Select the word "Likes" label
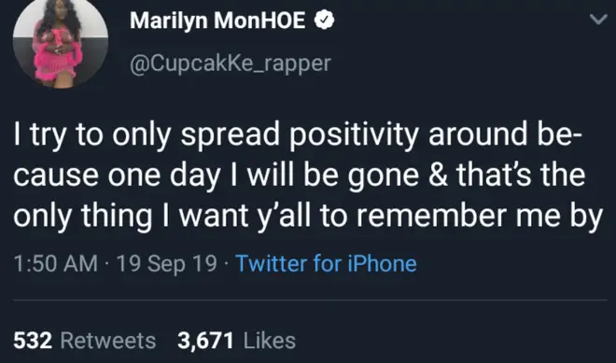This screenshot has height=363, width=616. click(270, 341)
